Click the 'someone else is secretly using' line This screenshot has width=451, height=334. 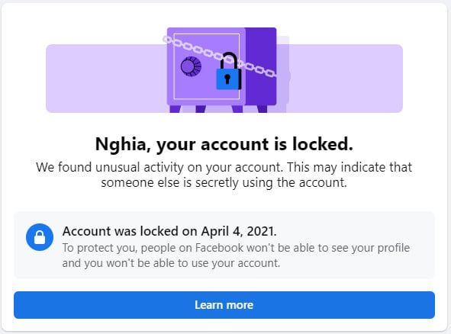[224, 182]
